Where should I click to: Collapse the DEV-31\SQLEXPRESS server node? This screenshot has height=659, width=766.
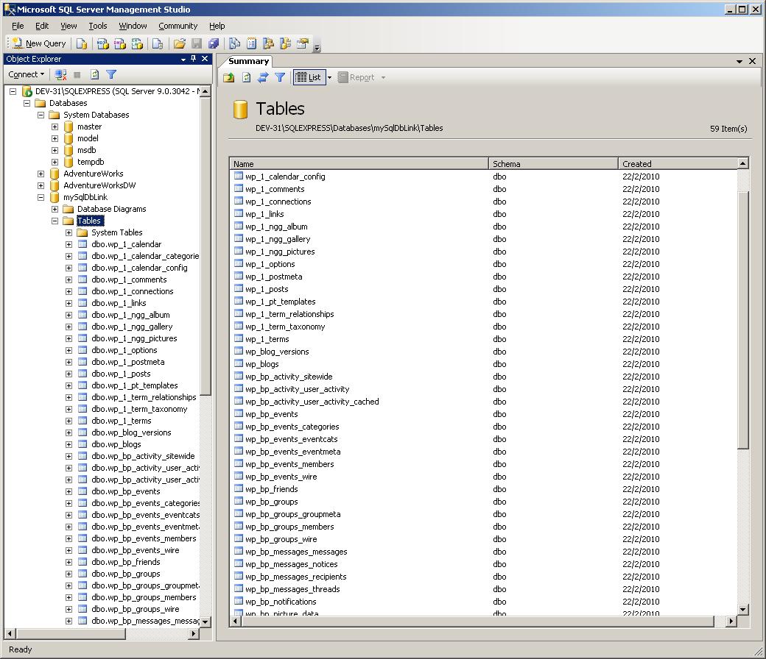point(13,91)
